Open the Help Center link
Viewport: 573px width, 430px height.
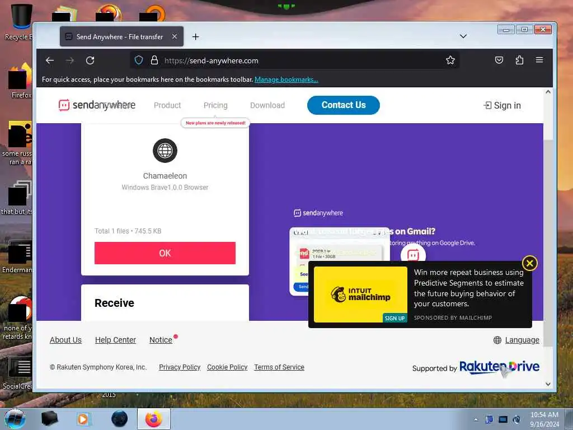pos(115,340)
